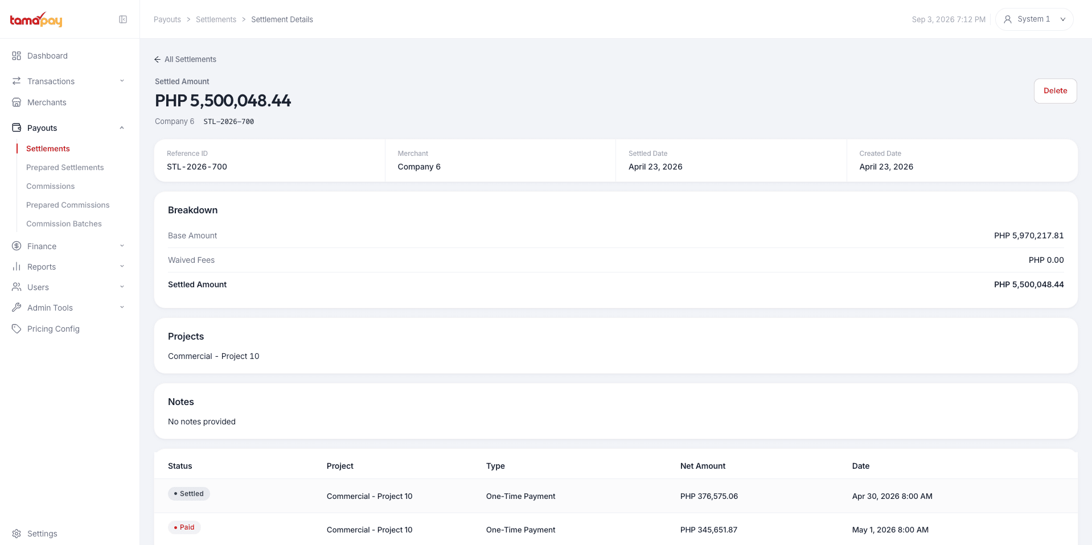This screenshot has width=1092, height=545.
Task: Expand the Finance menu chevron
Action: (x=122, y=246)
